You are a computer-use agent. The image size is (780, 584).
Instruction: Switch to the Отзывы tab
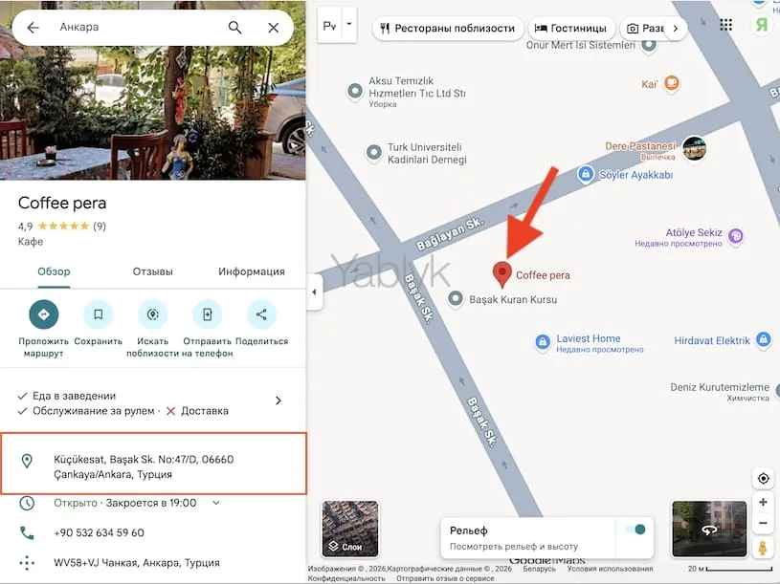[x=152, y=271]
